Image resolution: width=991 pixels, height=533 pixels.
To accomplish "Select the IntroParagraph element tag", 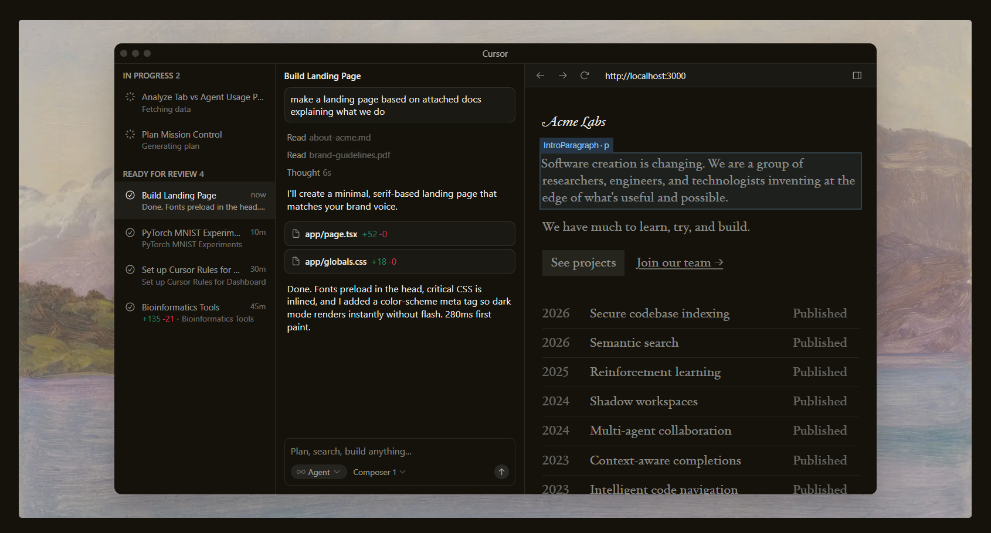I will (576, 145).
